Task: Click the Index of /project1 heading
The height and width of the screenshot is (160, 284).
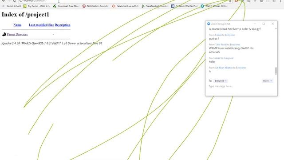Action: click(x=25, y=15)
